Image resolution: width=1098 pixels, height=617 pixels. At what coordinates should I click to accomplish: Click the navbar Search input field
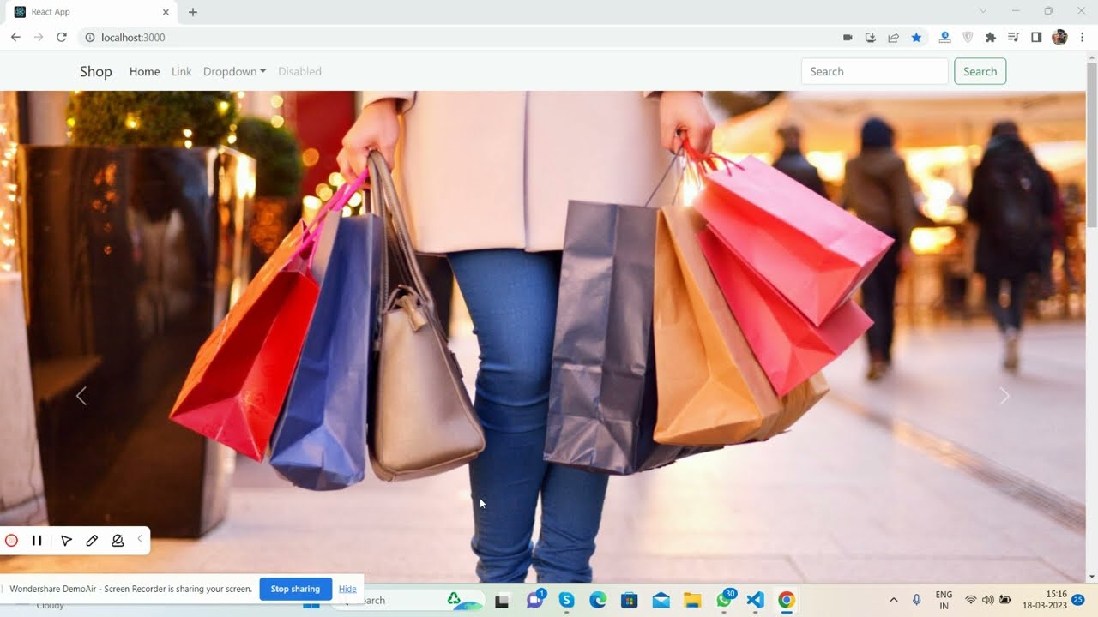click(x=875, y=71)
